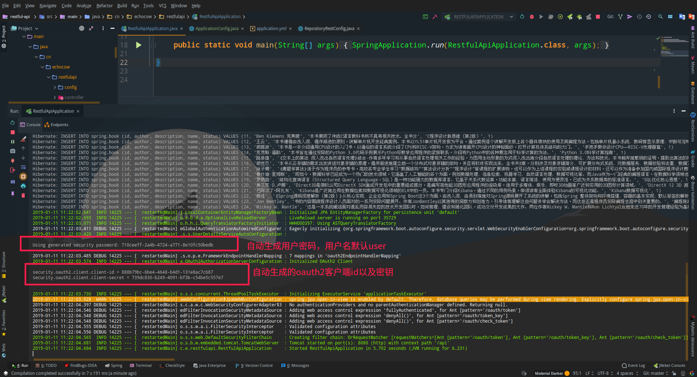Collapse the restfulapi package node
The width and height of the screenshot is (697, 377).
click(x=49, y=77)
